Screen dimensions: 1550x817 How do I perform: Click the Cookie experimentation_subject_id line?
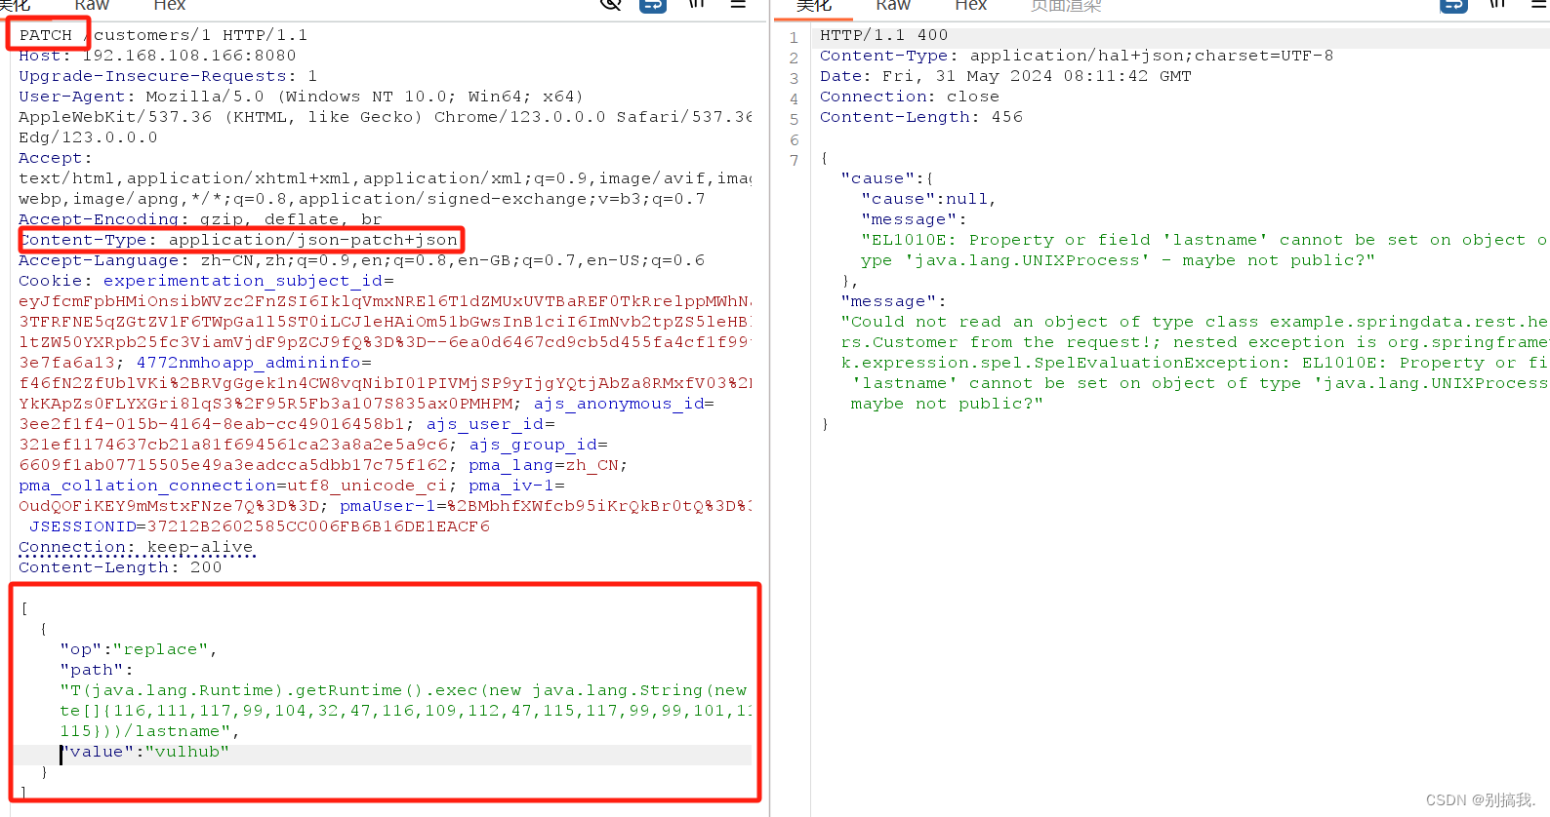pos(206,281)
